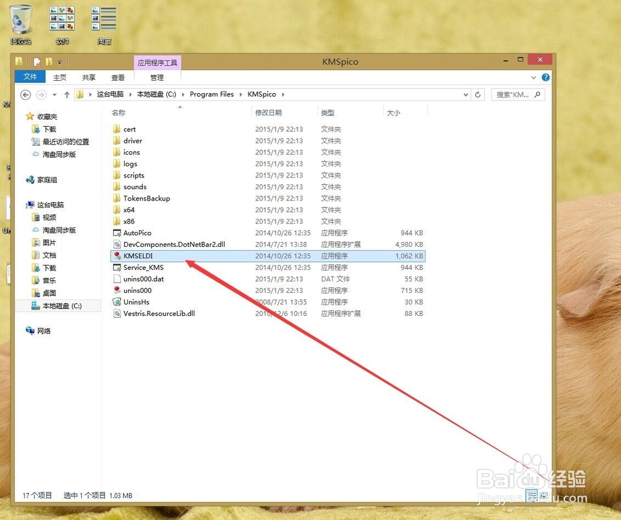621x520 pixels.
Task: Go up one folder level
Action: pos(67,94)
